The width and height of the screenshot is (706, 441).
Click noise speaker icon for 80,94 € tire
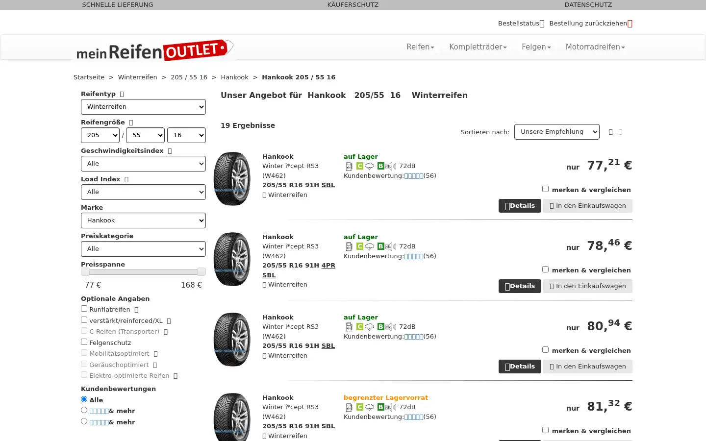click(391, 327)
